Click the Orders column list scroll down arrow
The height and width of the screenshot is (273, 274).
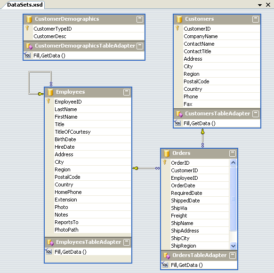(x=234, y=246)
